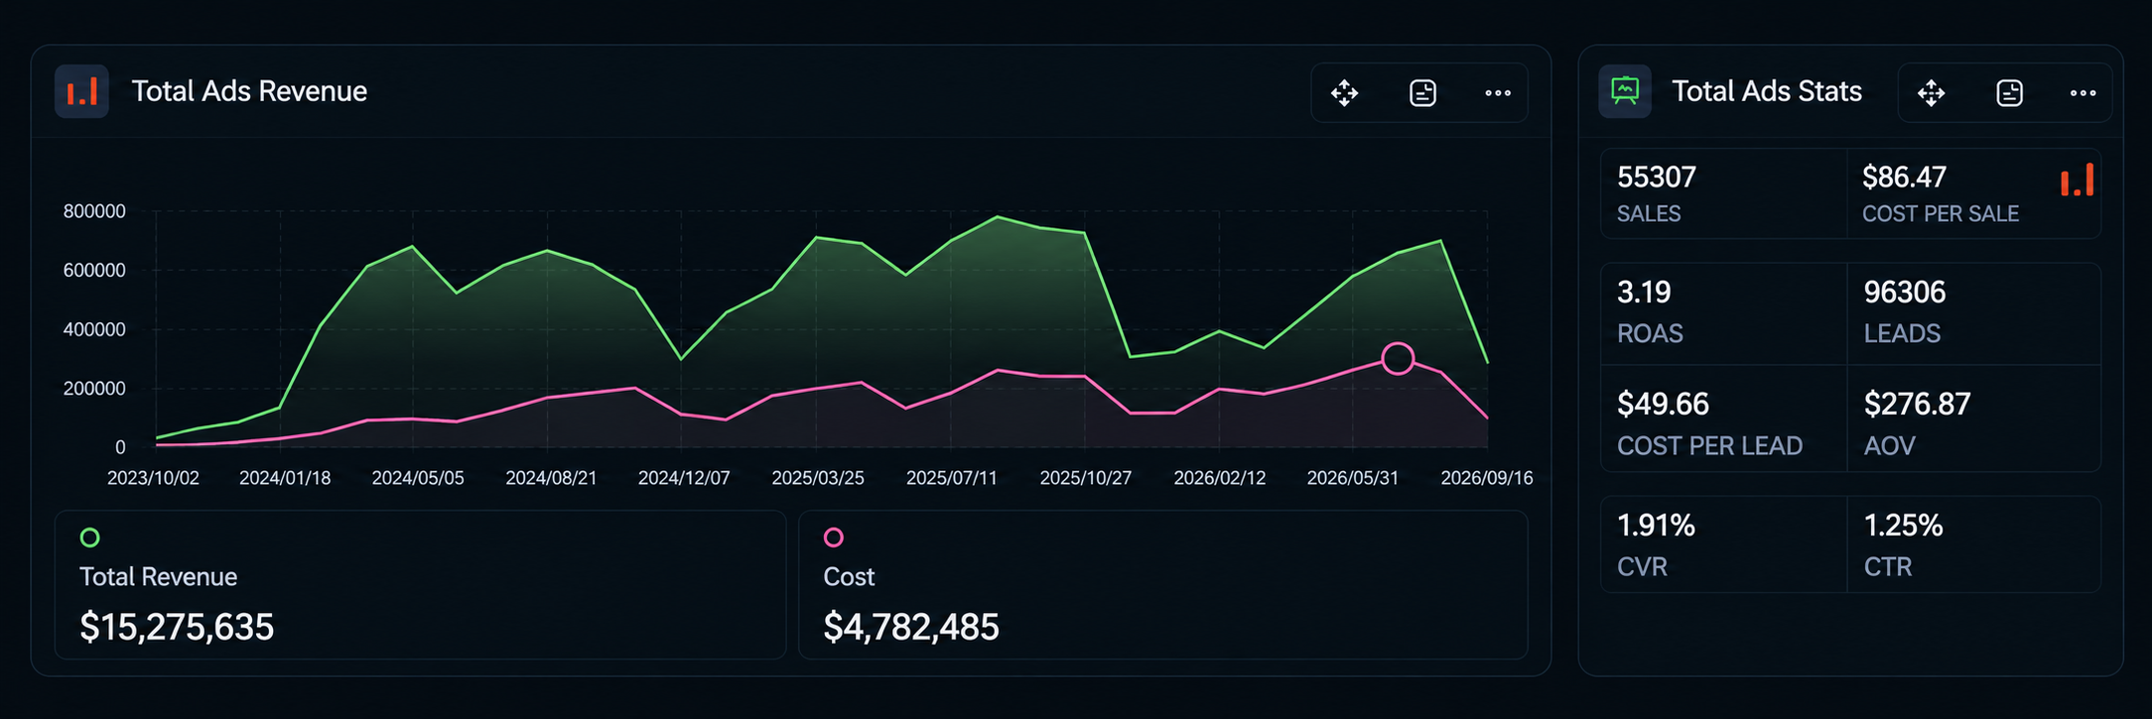Click the bar chart icon beside Cost Per Sale
2152x719 pixels.
[x=2077, y=180]
